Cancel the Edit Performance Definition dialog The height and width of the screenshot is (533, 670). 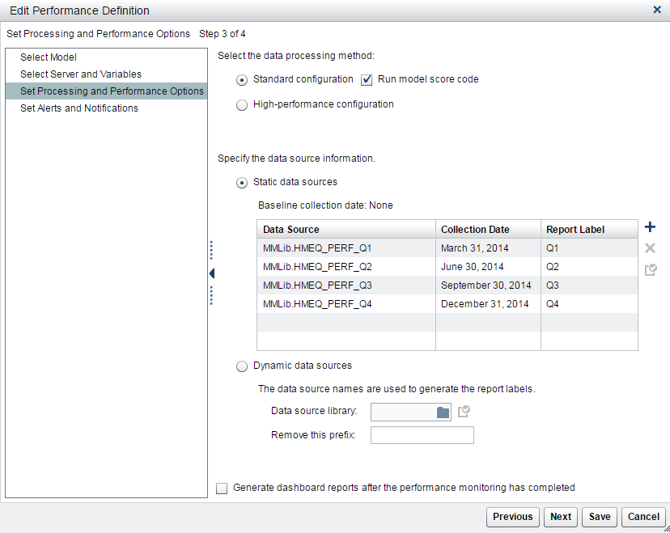point(643,517)
